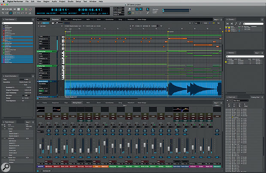Screen dimensions: 266x173
Task: Select Electric Guitar 1 in Track Selector list
Action: click(17, 56)
